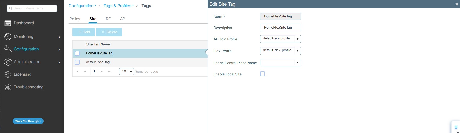Click the Configuration wrench icon
460x133 pixels.
8,49
